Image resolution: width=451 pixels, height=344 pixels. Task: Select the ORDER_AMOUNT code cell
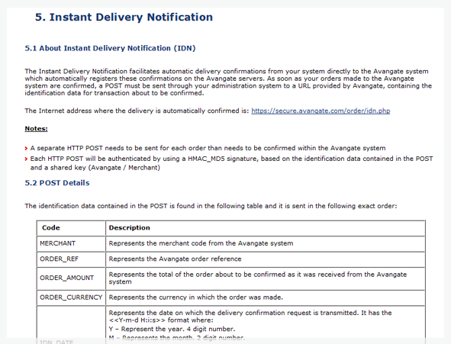tap(71, 278)
